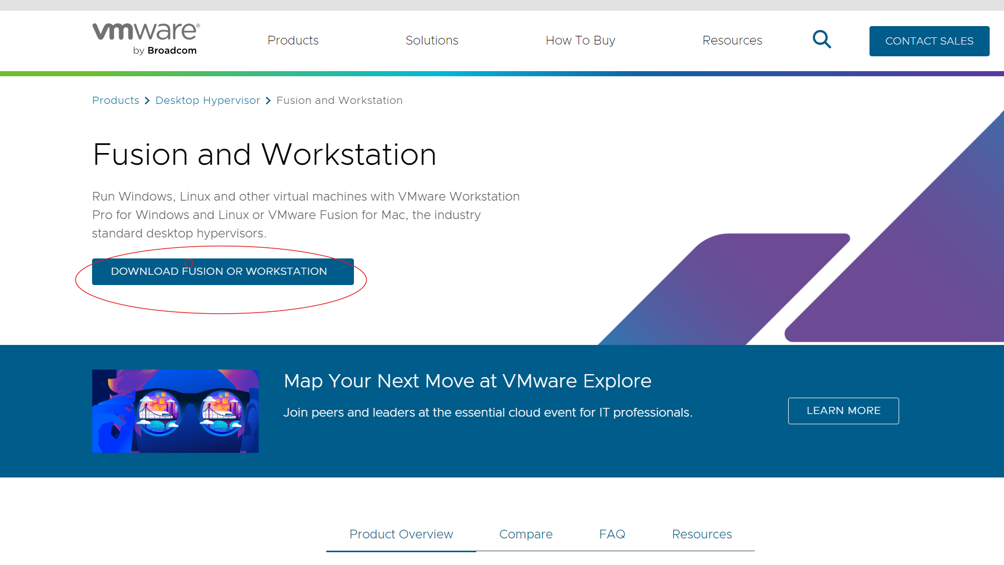Go to Products via the breadcrumb

(x=116, y=100)
